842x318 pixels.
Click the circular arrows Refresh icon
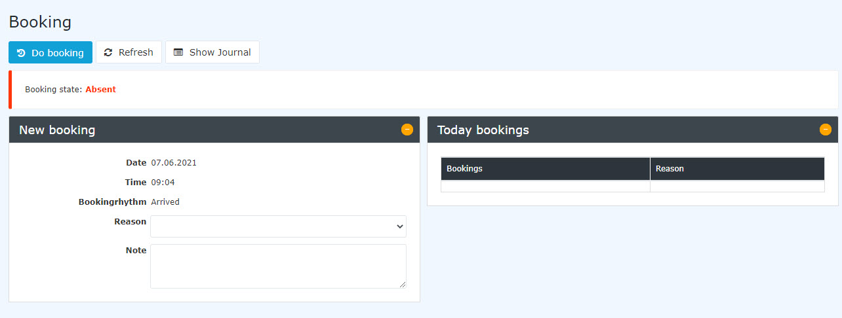coord(108,52)
